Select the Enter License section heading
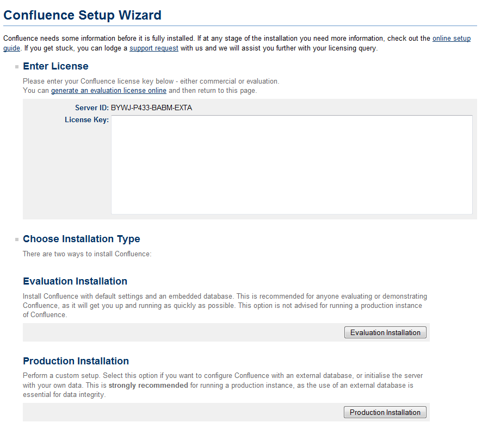Screen dimensions: 482x429 tap(55, 66)
